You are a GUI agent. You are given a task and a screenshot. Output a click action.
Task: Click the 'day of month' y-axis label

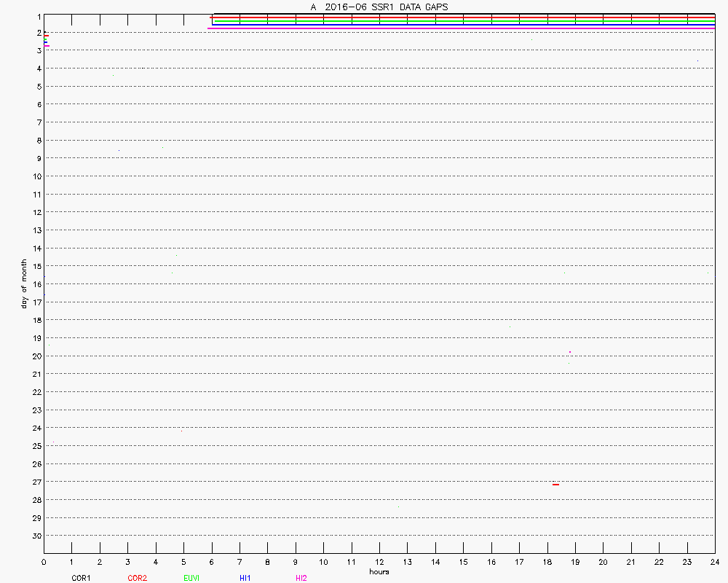coord(24,283)
